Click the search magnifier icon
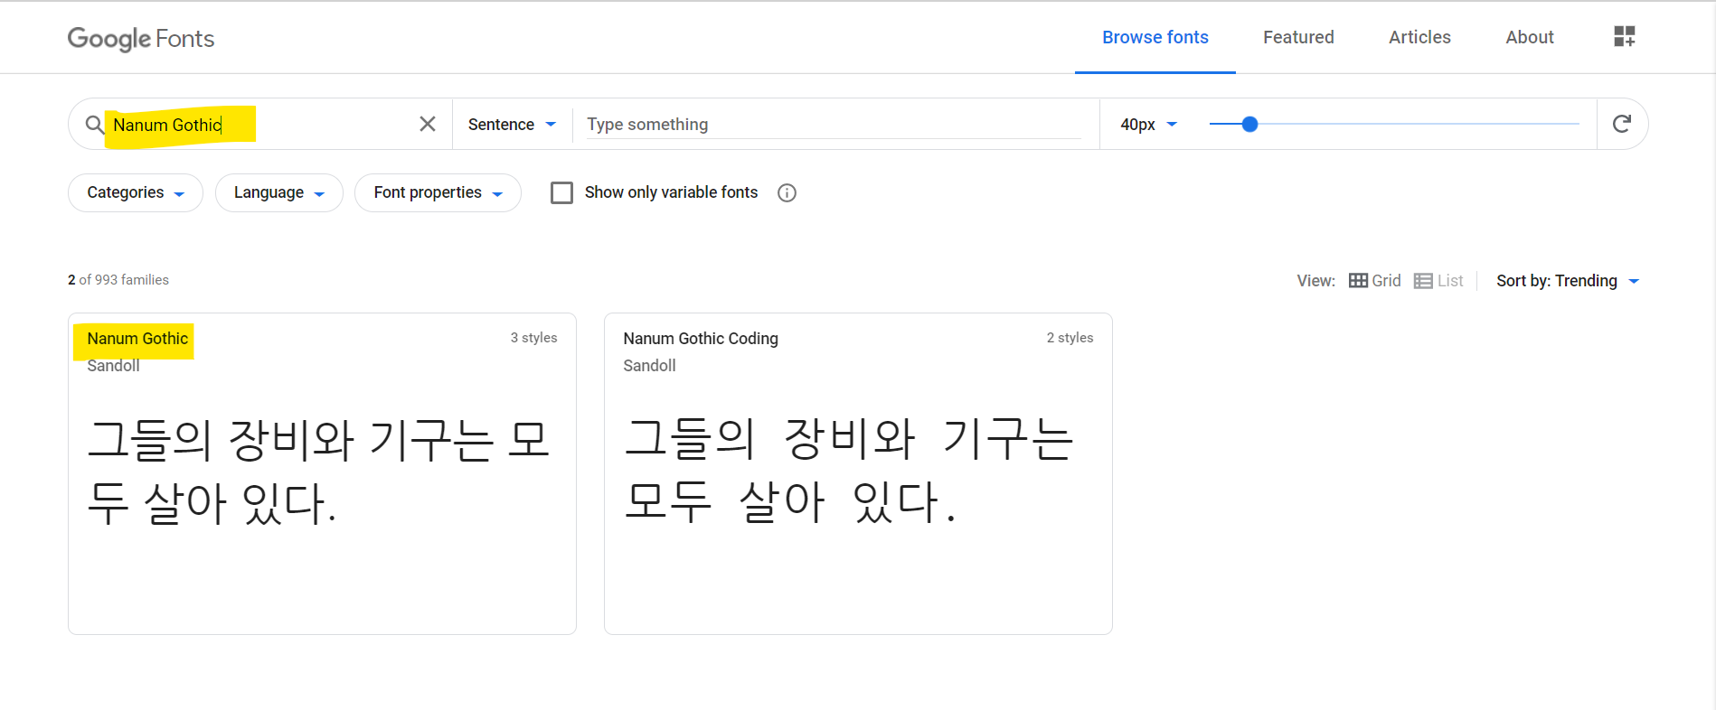The height and width of the screenshot is (710, 1716). [94, 124]
